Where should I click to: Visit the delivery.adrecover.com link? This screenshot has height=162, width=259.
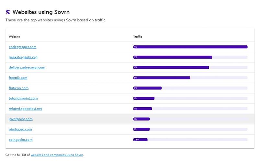pyautogui.click(x=27, y=67)
